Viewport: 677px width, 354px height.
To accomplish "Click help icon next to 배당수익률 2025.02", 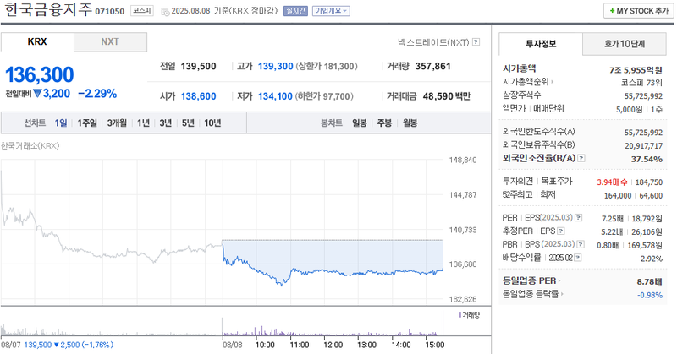I will (x=578, y=258).
